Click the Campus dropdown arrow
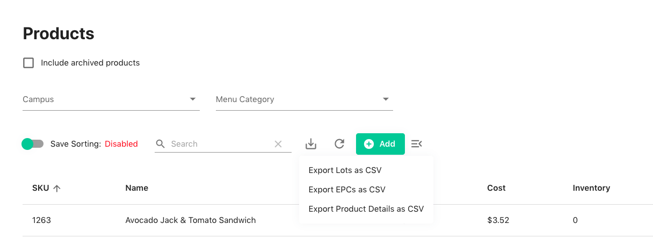 [x=193, y=99]
